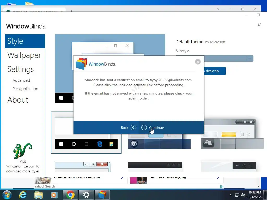Screen dimensions: 267x200
Task: Select the default Windows 10 style thumbnail
Action: coord(86,133)
